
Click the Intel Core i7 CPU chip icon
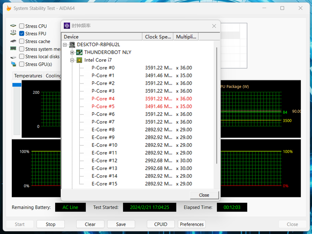click(x=79, y=60)
